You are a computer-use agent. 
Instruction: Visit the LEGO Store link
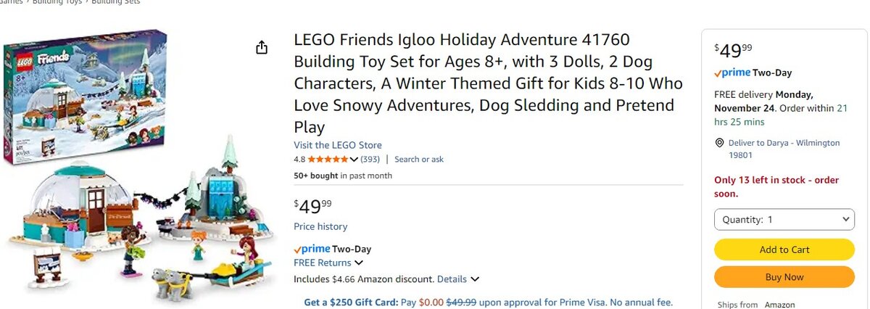tap(337, 145)
